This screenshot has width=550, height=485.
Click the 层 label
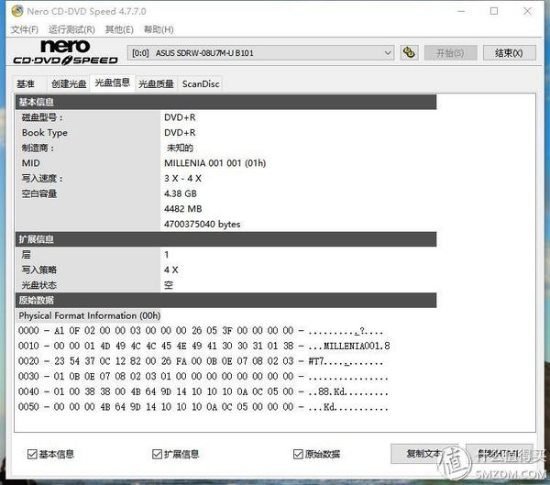26,255
